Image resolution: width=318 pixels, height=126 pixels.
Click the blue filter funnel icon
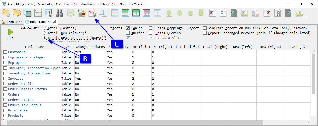(128, 38)
